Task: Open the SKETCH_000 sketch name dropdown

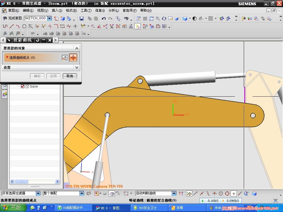Action: (x=49, y=18)
